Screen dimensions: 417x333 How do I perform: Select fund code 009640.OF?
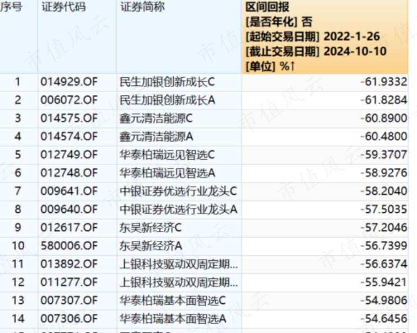(69, 209)
